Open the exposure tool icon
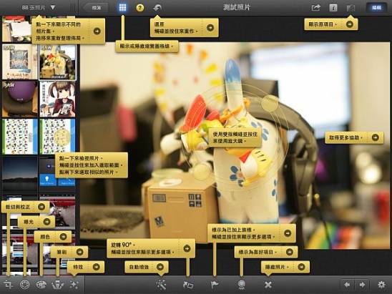This screenshot has height=294, width=392. 24,285
